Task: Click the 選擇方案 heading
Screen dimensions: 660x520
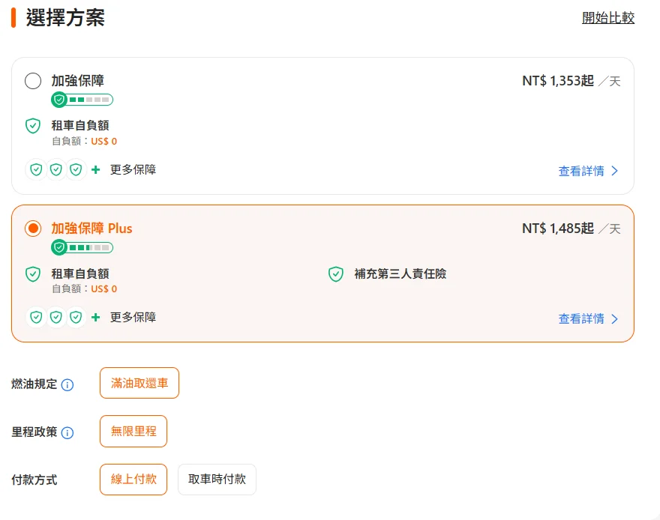Action: [65, 18]
